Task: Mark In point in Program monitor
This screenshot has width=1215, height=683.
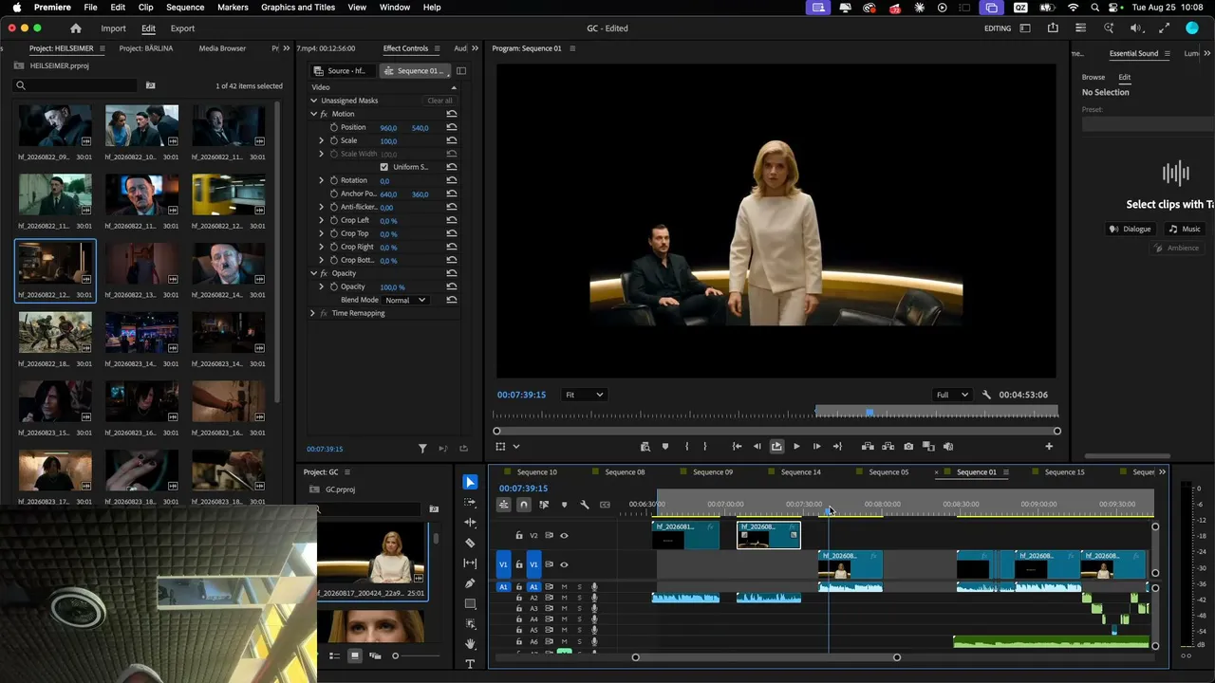Action: [x=686, y=447]
